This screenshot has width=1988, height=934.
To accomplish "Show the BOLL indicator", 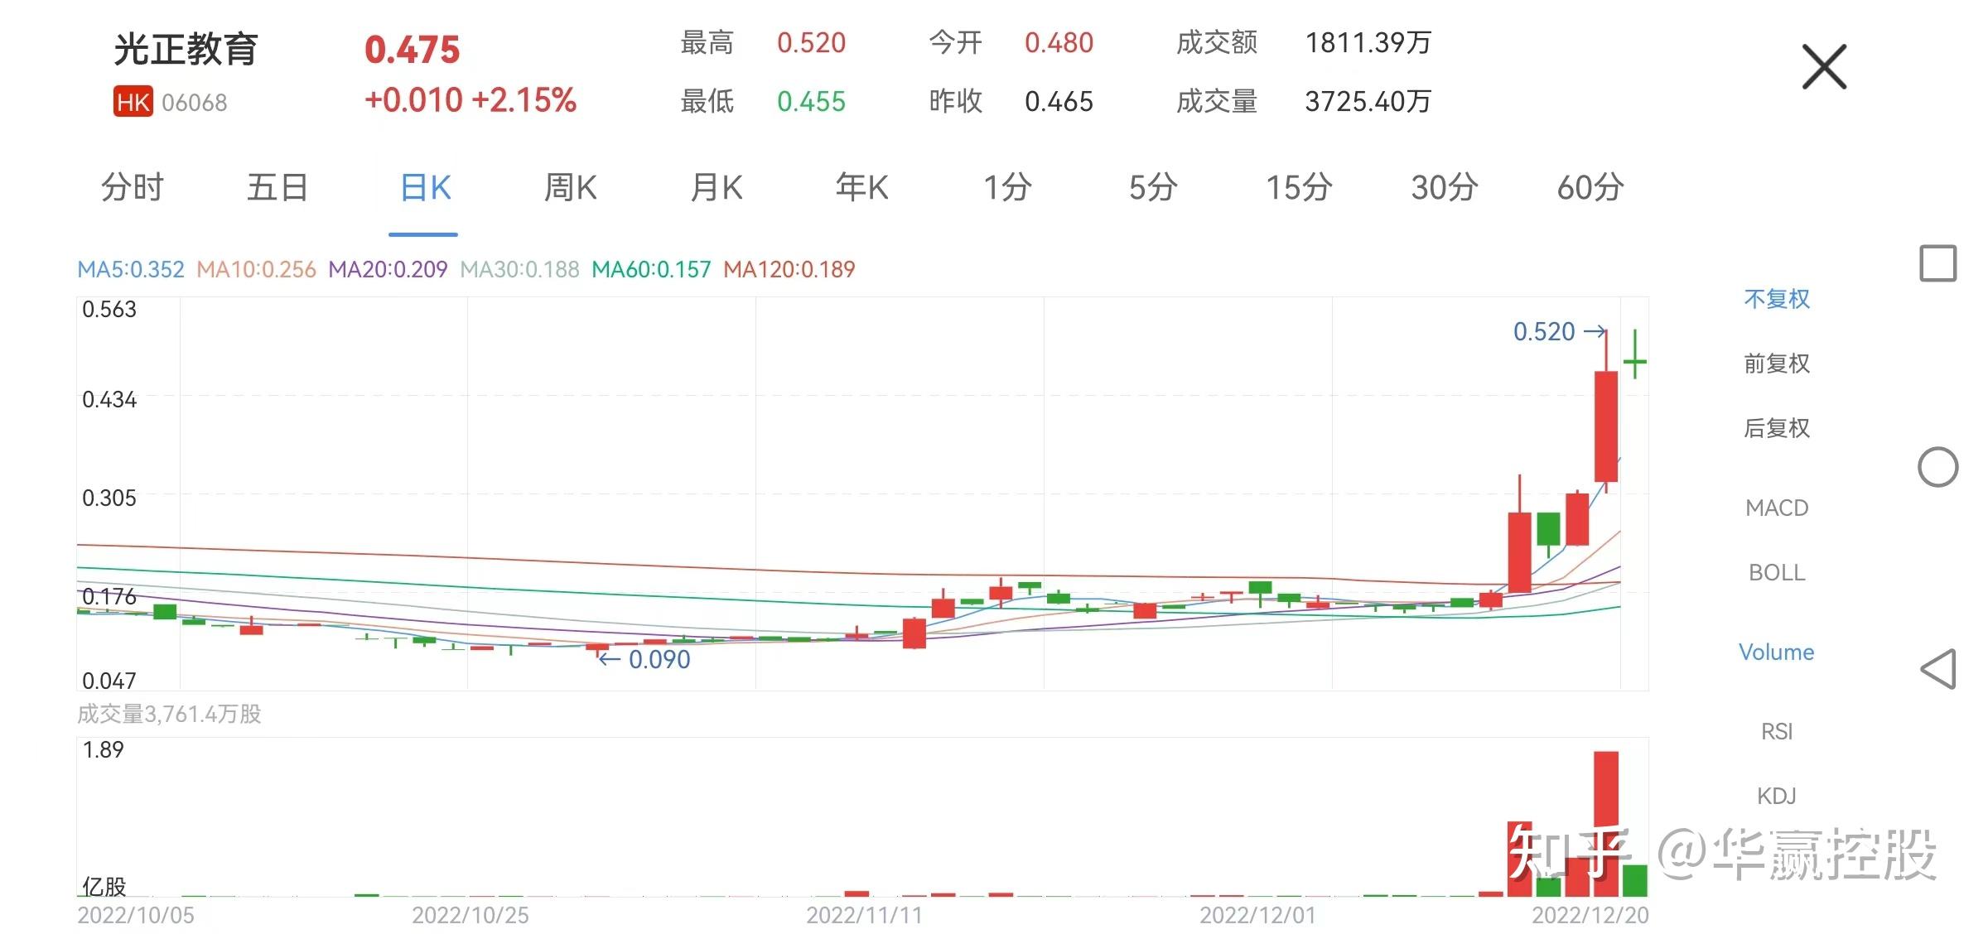I will tap(1776, 572).
